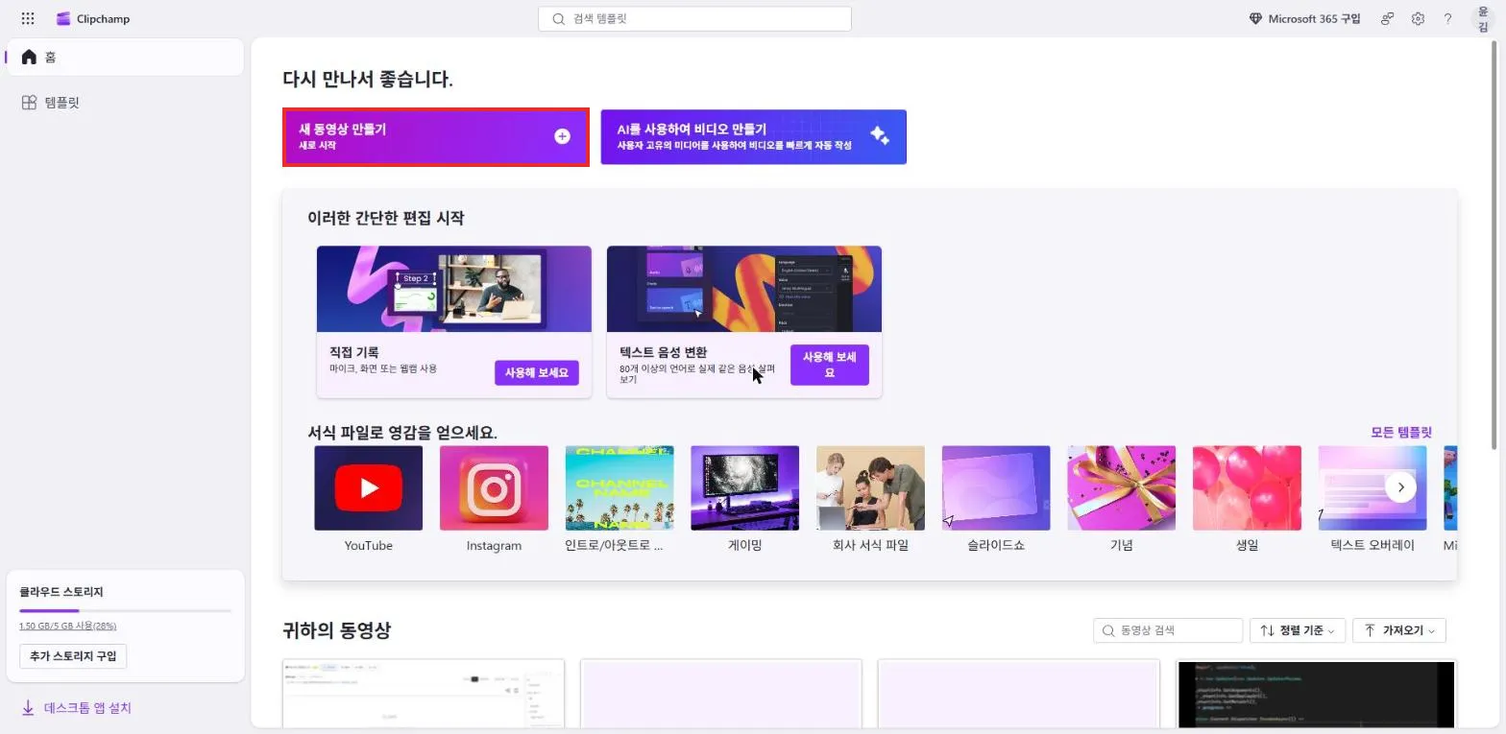Click 사용해 보세요 on 텍스트 음성 변환 card
The image size is (1506, 734).
coord(829,365)
